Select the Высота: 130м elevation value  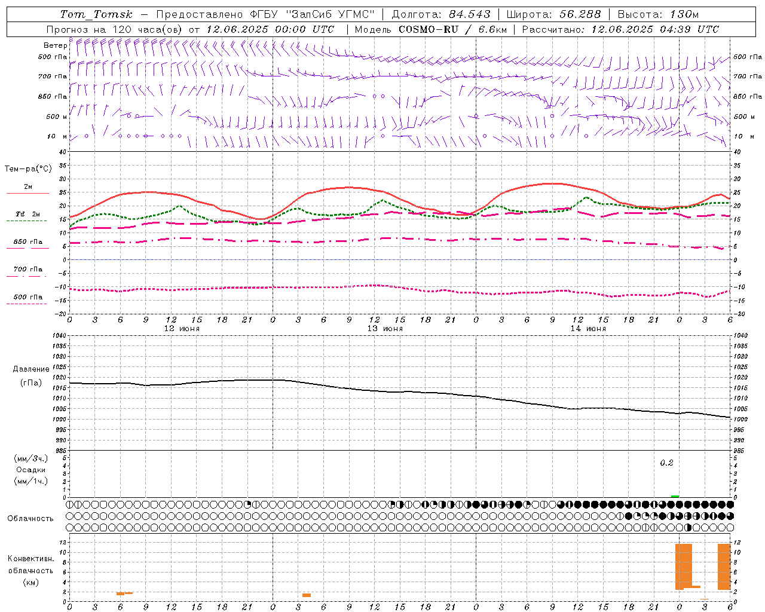click(659, 14)
